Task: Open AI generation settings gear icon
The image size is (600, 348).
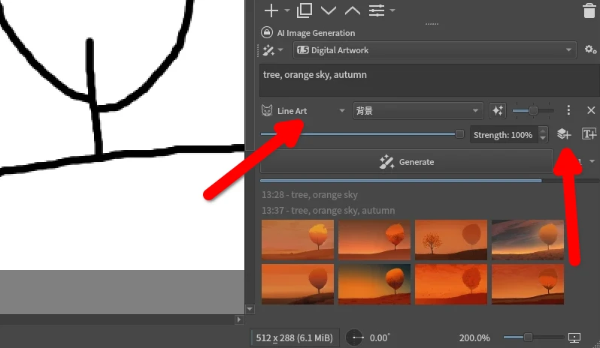Action: pyautogui.click(x=590, y=50)
